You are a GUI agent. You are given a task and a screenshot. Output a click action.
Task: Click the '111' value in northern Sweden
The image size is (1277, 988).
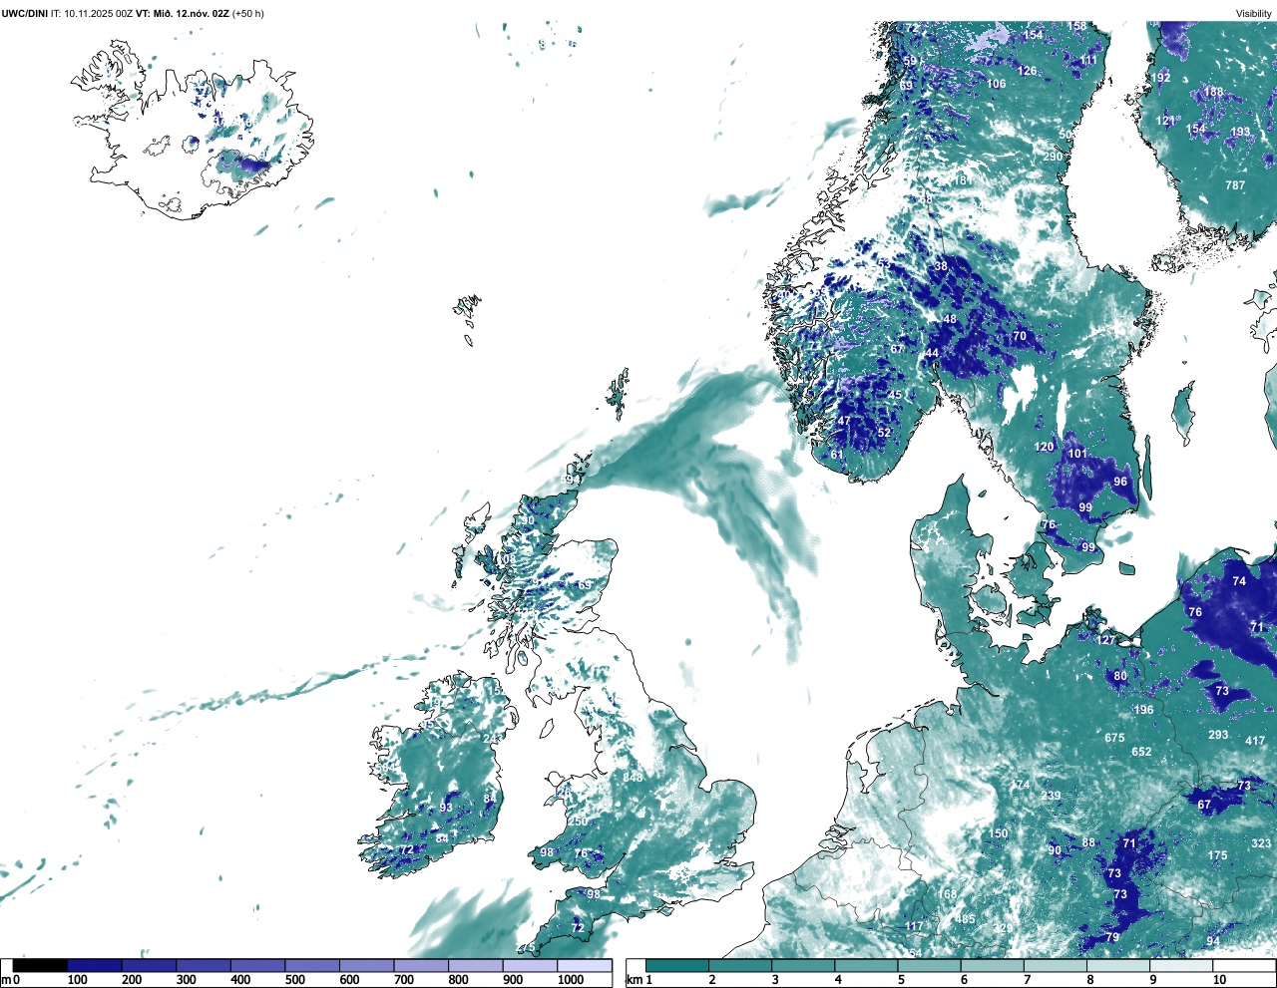(x=1088, y=60)
